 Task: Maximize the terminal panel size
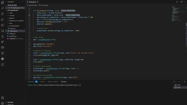click(x=181, y=82)
